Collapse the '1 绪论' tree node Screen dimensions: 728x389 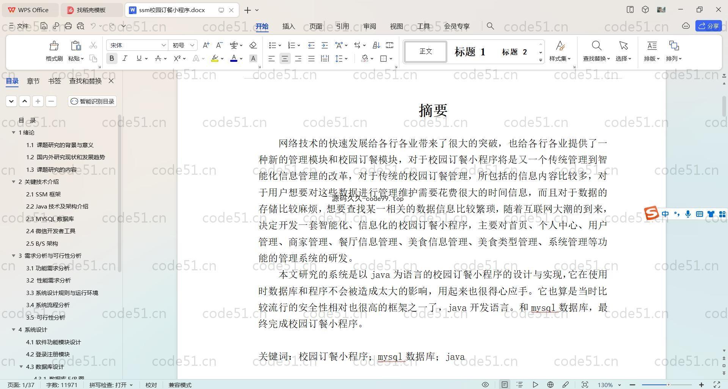click(x=14, y=132)
